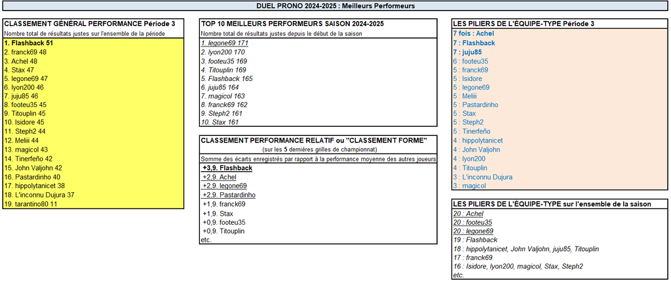Select the Classement Général Performance Période 3 header
The height and width of the screenshot is (281, 671).
90,24
